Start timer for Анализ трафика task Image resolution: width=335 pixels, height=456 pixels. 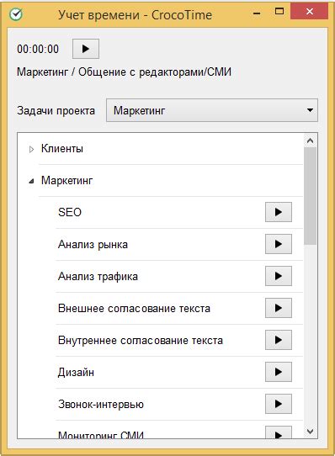coord(279,276)
